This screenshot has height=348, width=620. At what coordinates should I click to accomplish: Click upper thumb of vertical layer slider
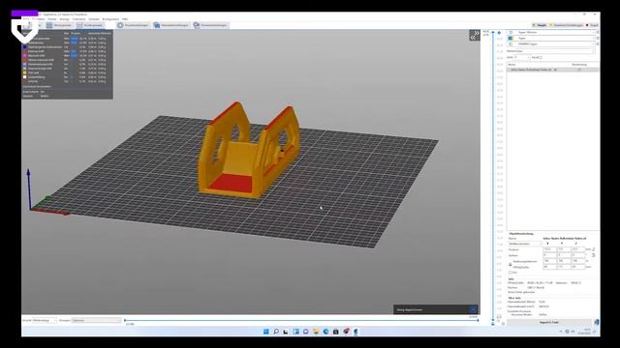pos(493,33)
